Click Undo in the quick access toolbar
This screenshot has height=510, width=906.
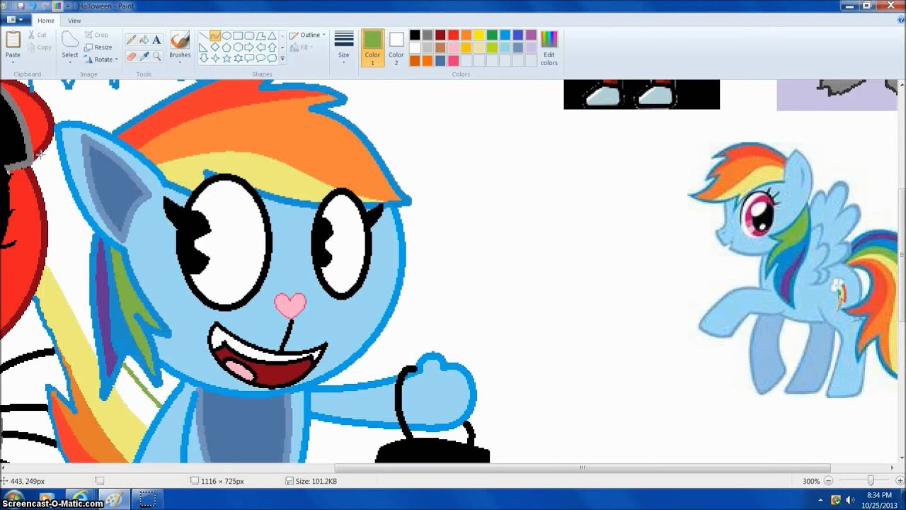coord(33,6)
